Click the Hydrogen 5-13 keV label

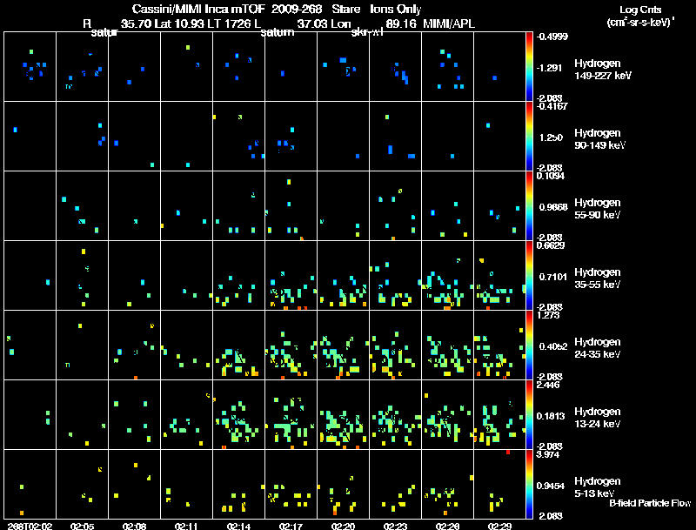598,487
